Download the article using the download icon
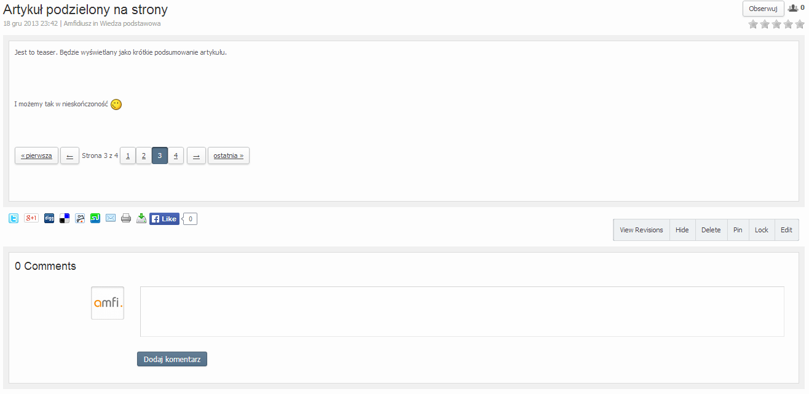This screenshot has width=809, height=394. point(141,218)
